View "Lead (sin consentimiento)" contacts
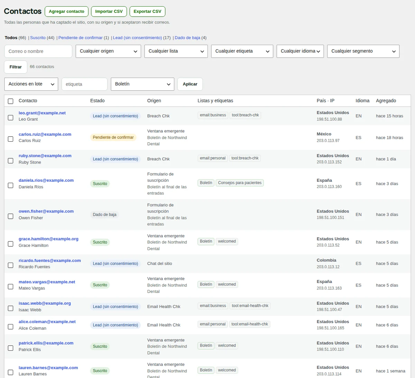The width and height of the screenshot is (415, 378). coord(137,38)
